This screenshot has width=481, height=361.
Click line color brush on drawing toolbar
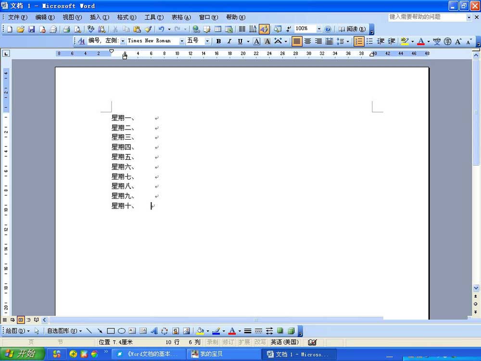click(216, 331)
